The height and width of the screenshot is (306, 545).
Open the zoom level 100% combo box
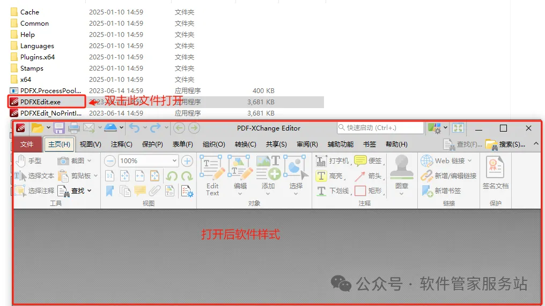coord(149,161)
